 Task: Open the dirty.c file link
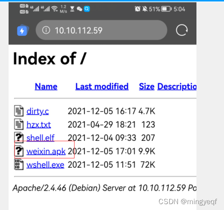(x=37, y=111)
